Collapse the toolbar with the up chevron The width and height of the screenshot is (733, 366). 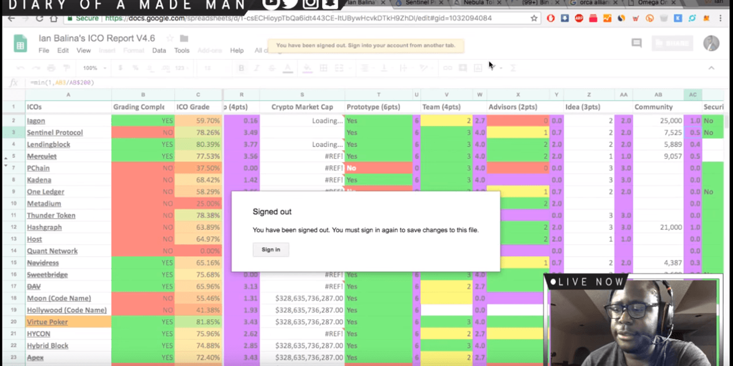(x=712, y=68)
